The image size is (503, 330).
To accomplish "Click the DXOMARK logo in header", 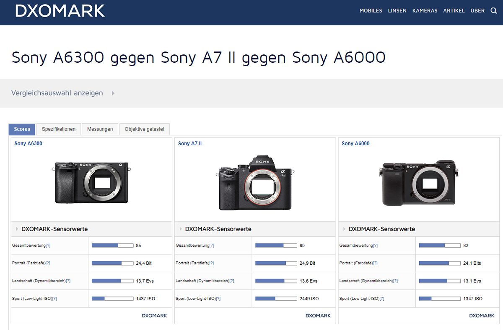I will [60, 11].
